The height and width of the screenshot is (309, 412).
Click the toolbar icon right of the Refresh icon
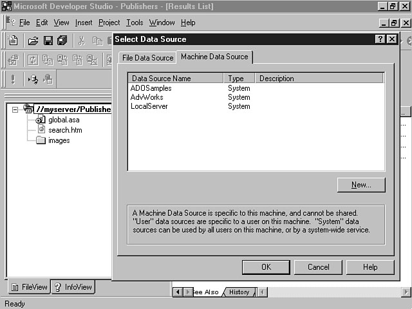48,60
